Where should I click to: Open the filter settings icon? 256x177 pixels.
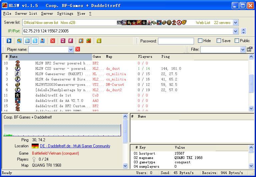[x=249, y=49]
